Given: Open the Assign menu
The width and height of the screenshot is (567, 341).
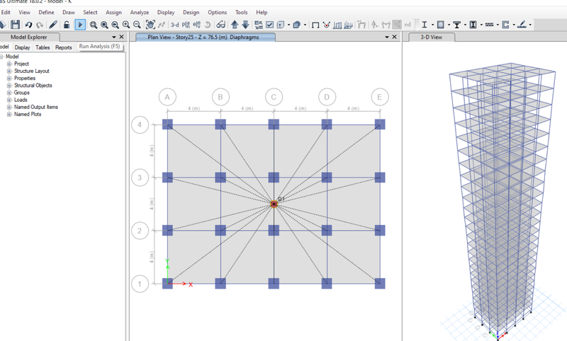Looking at the screenshot, I should pos(113,12).
